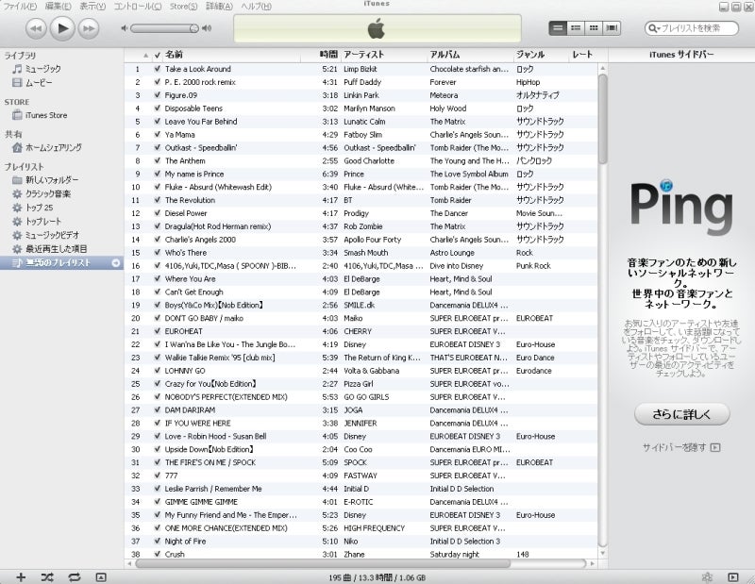Click the vertical scrollbar in track list
Image resolution: width=755 pixels, height=584 pixels.
pyautogui.click(x=602, y=120)
